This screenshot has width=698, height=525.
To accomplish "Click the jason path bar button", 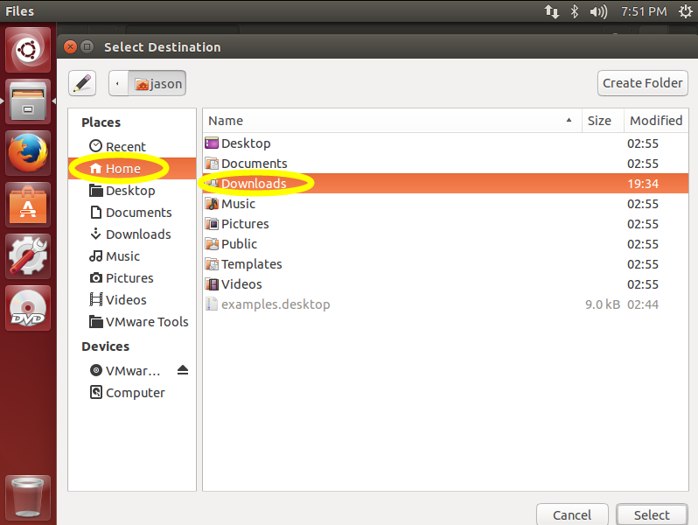I will tap(157, 83).
